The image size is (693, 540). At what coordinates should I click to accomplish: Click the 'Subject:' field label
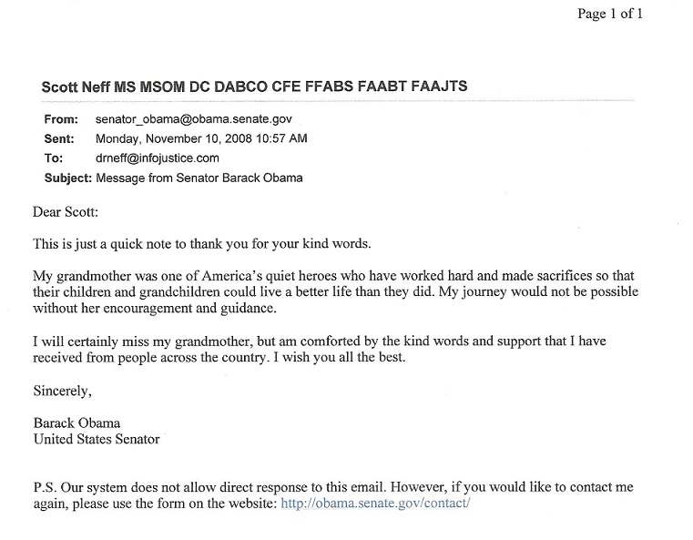click(67, 178)
